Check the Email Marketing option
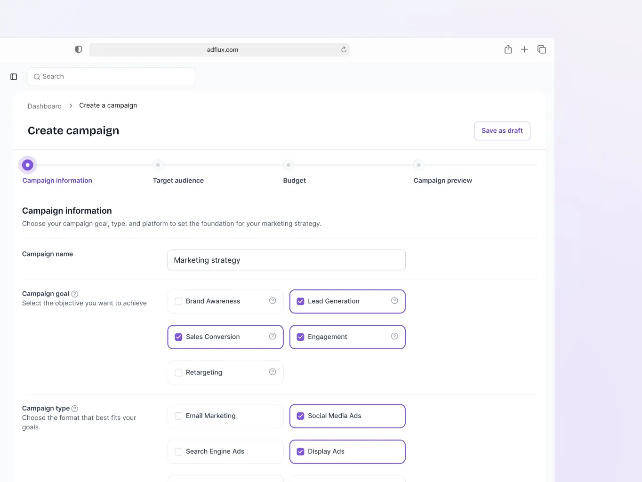642x482 pixels. pyautogui.click(x=179, y=416)
